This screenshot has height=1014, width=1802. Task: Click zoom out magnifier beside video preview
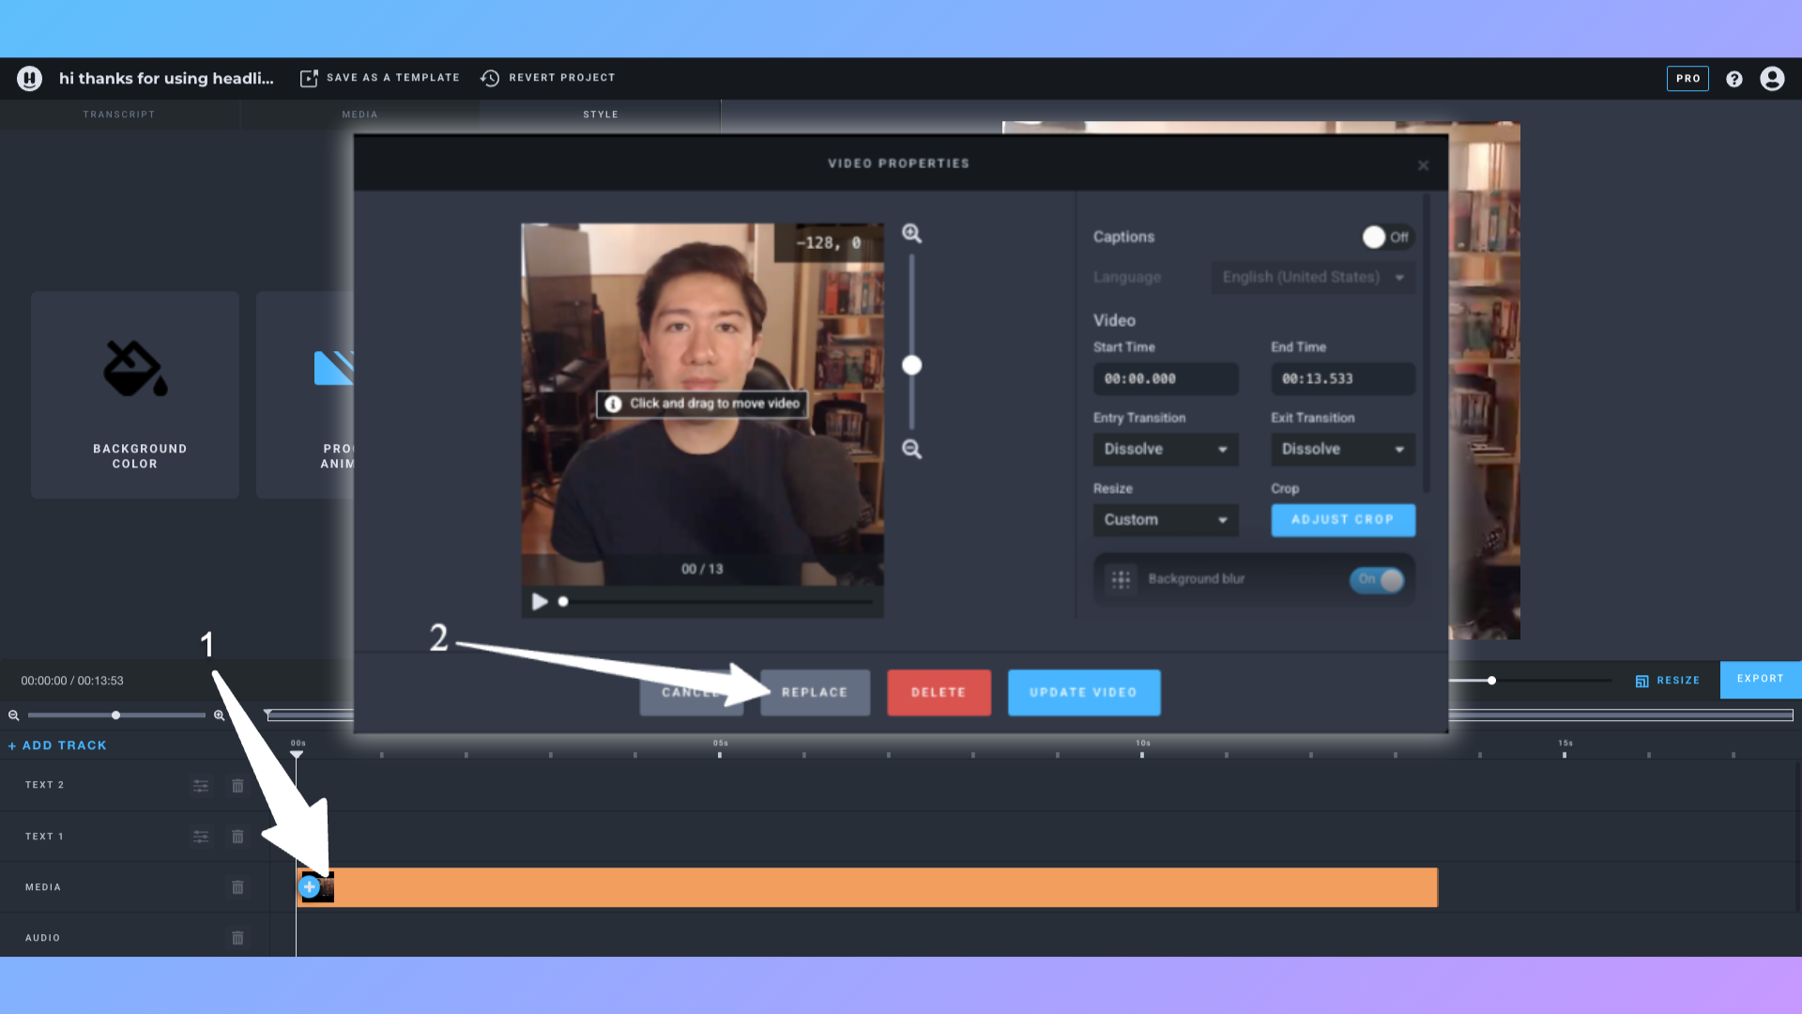coord(911,449)
